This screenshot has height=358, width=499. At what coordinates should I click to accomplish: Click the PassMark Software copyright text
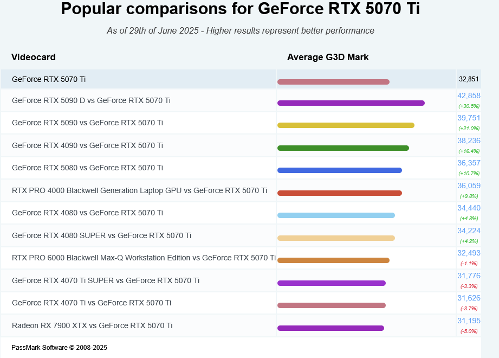(59, 348)
